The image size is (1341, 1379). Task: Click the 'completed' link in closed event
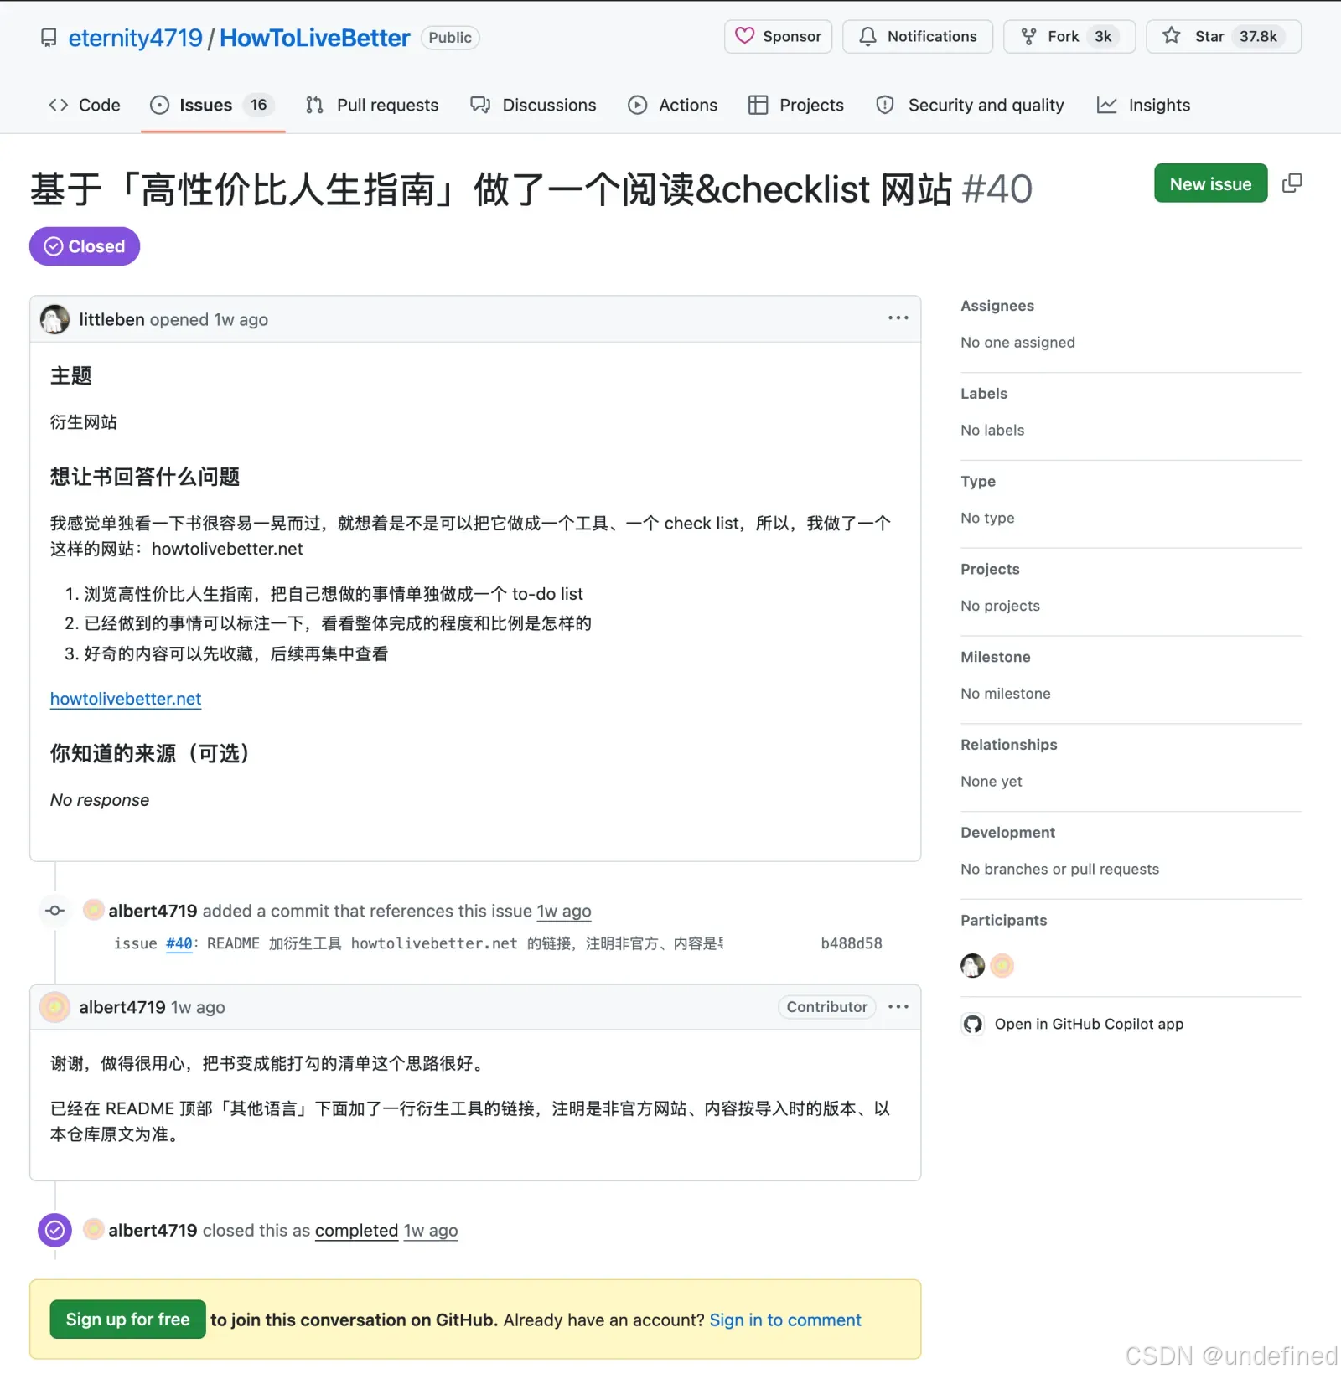pos(356,1231)
